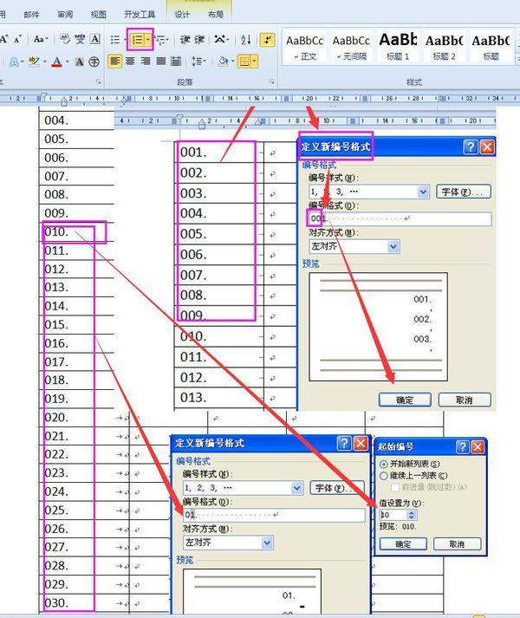Click the phonetic guide icon
The width and height of the screenshot is (520, 618).
click(80, 39)
